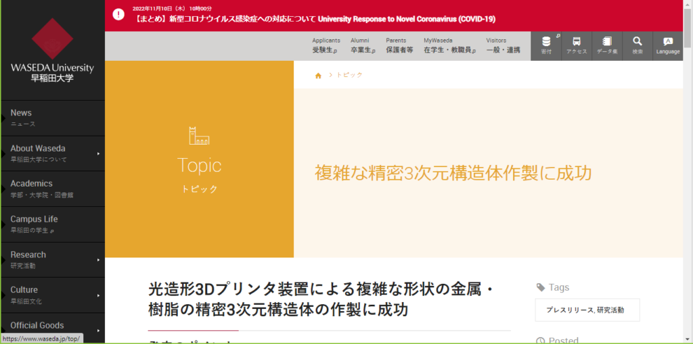
Task: Expand the About Waseda submenu arrow
Action: pyautogui.click(x=98, y=153)
